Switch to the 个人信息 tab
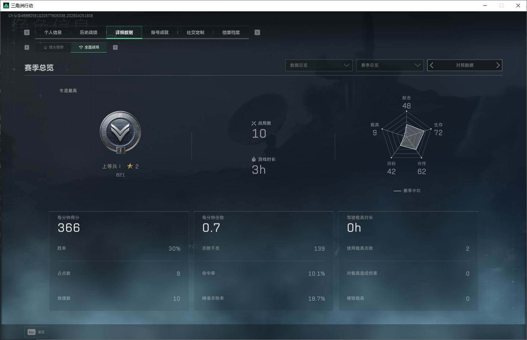The image size is (527, 340). (x=53, y=32)
